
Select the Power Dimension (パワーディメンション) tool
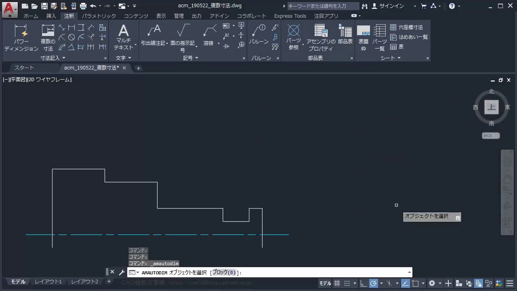pyautogui.click(x=21, y=38)
